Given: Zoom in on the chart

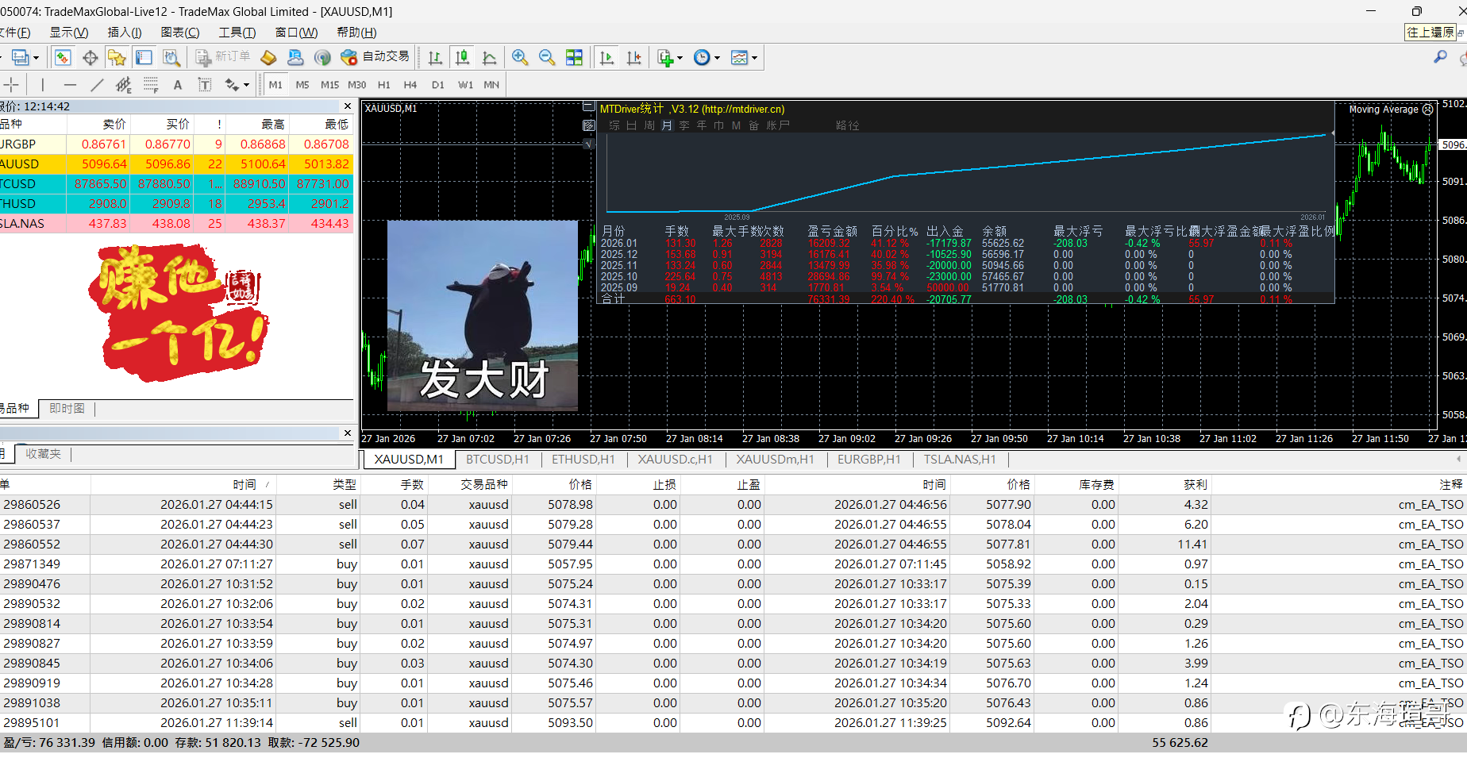Looking at the screenshot, I should pos(520,57).
